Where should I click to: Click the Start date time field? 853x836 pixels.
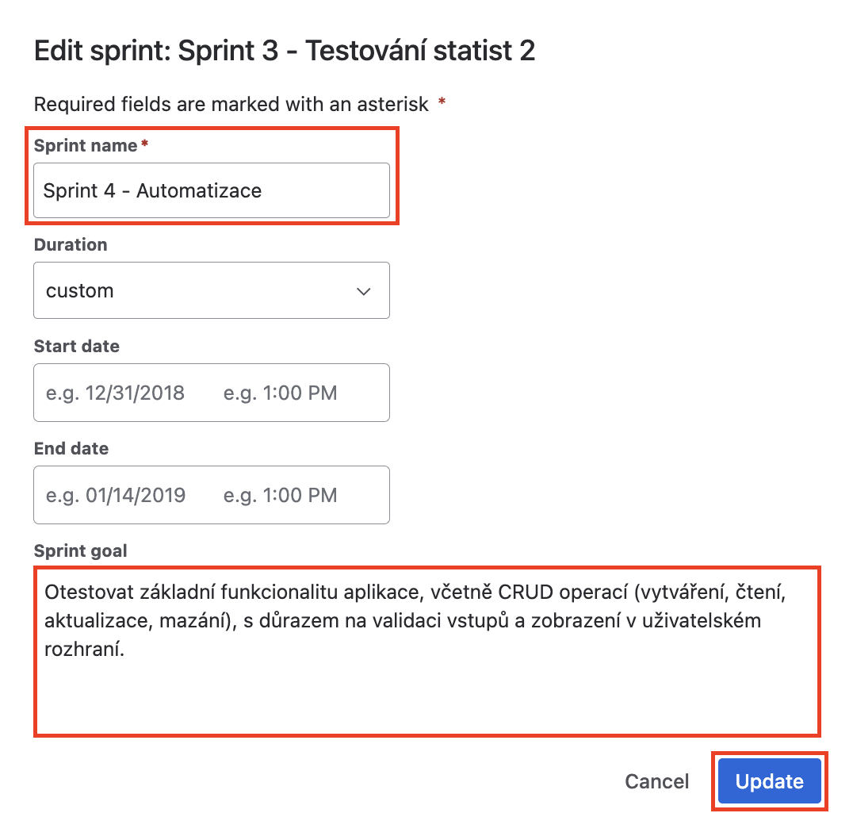click(280, 393)
